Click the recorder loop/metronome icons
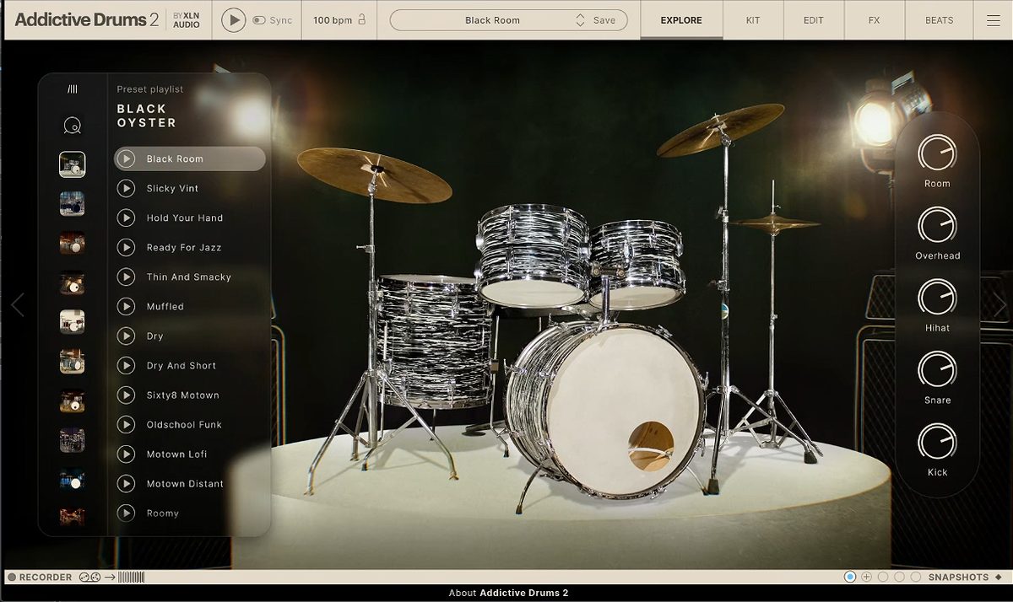The height and width of the screenshot is (602, 1013). click(89, 578)
